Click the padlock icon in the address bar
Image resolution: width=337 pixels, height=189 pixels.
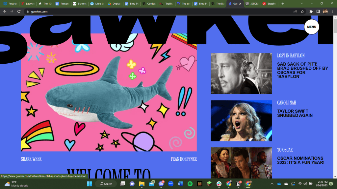tap(28, 11)
